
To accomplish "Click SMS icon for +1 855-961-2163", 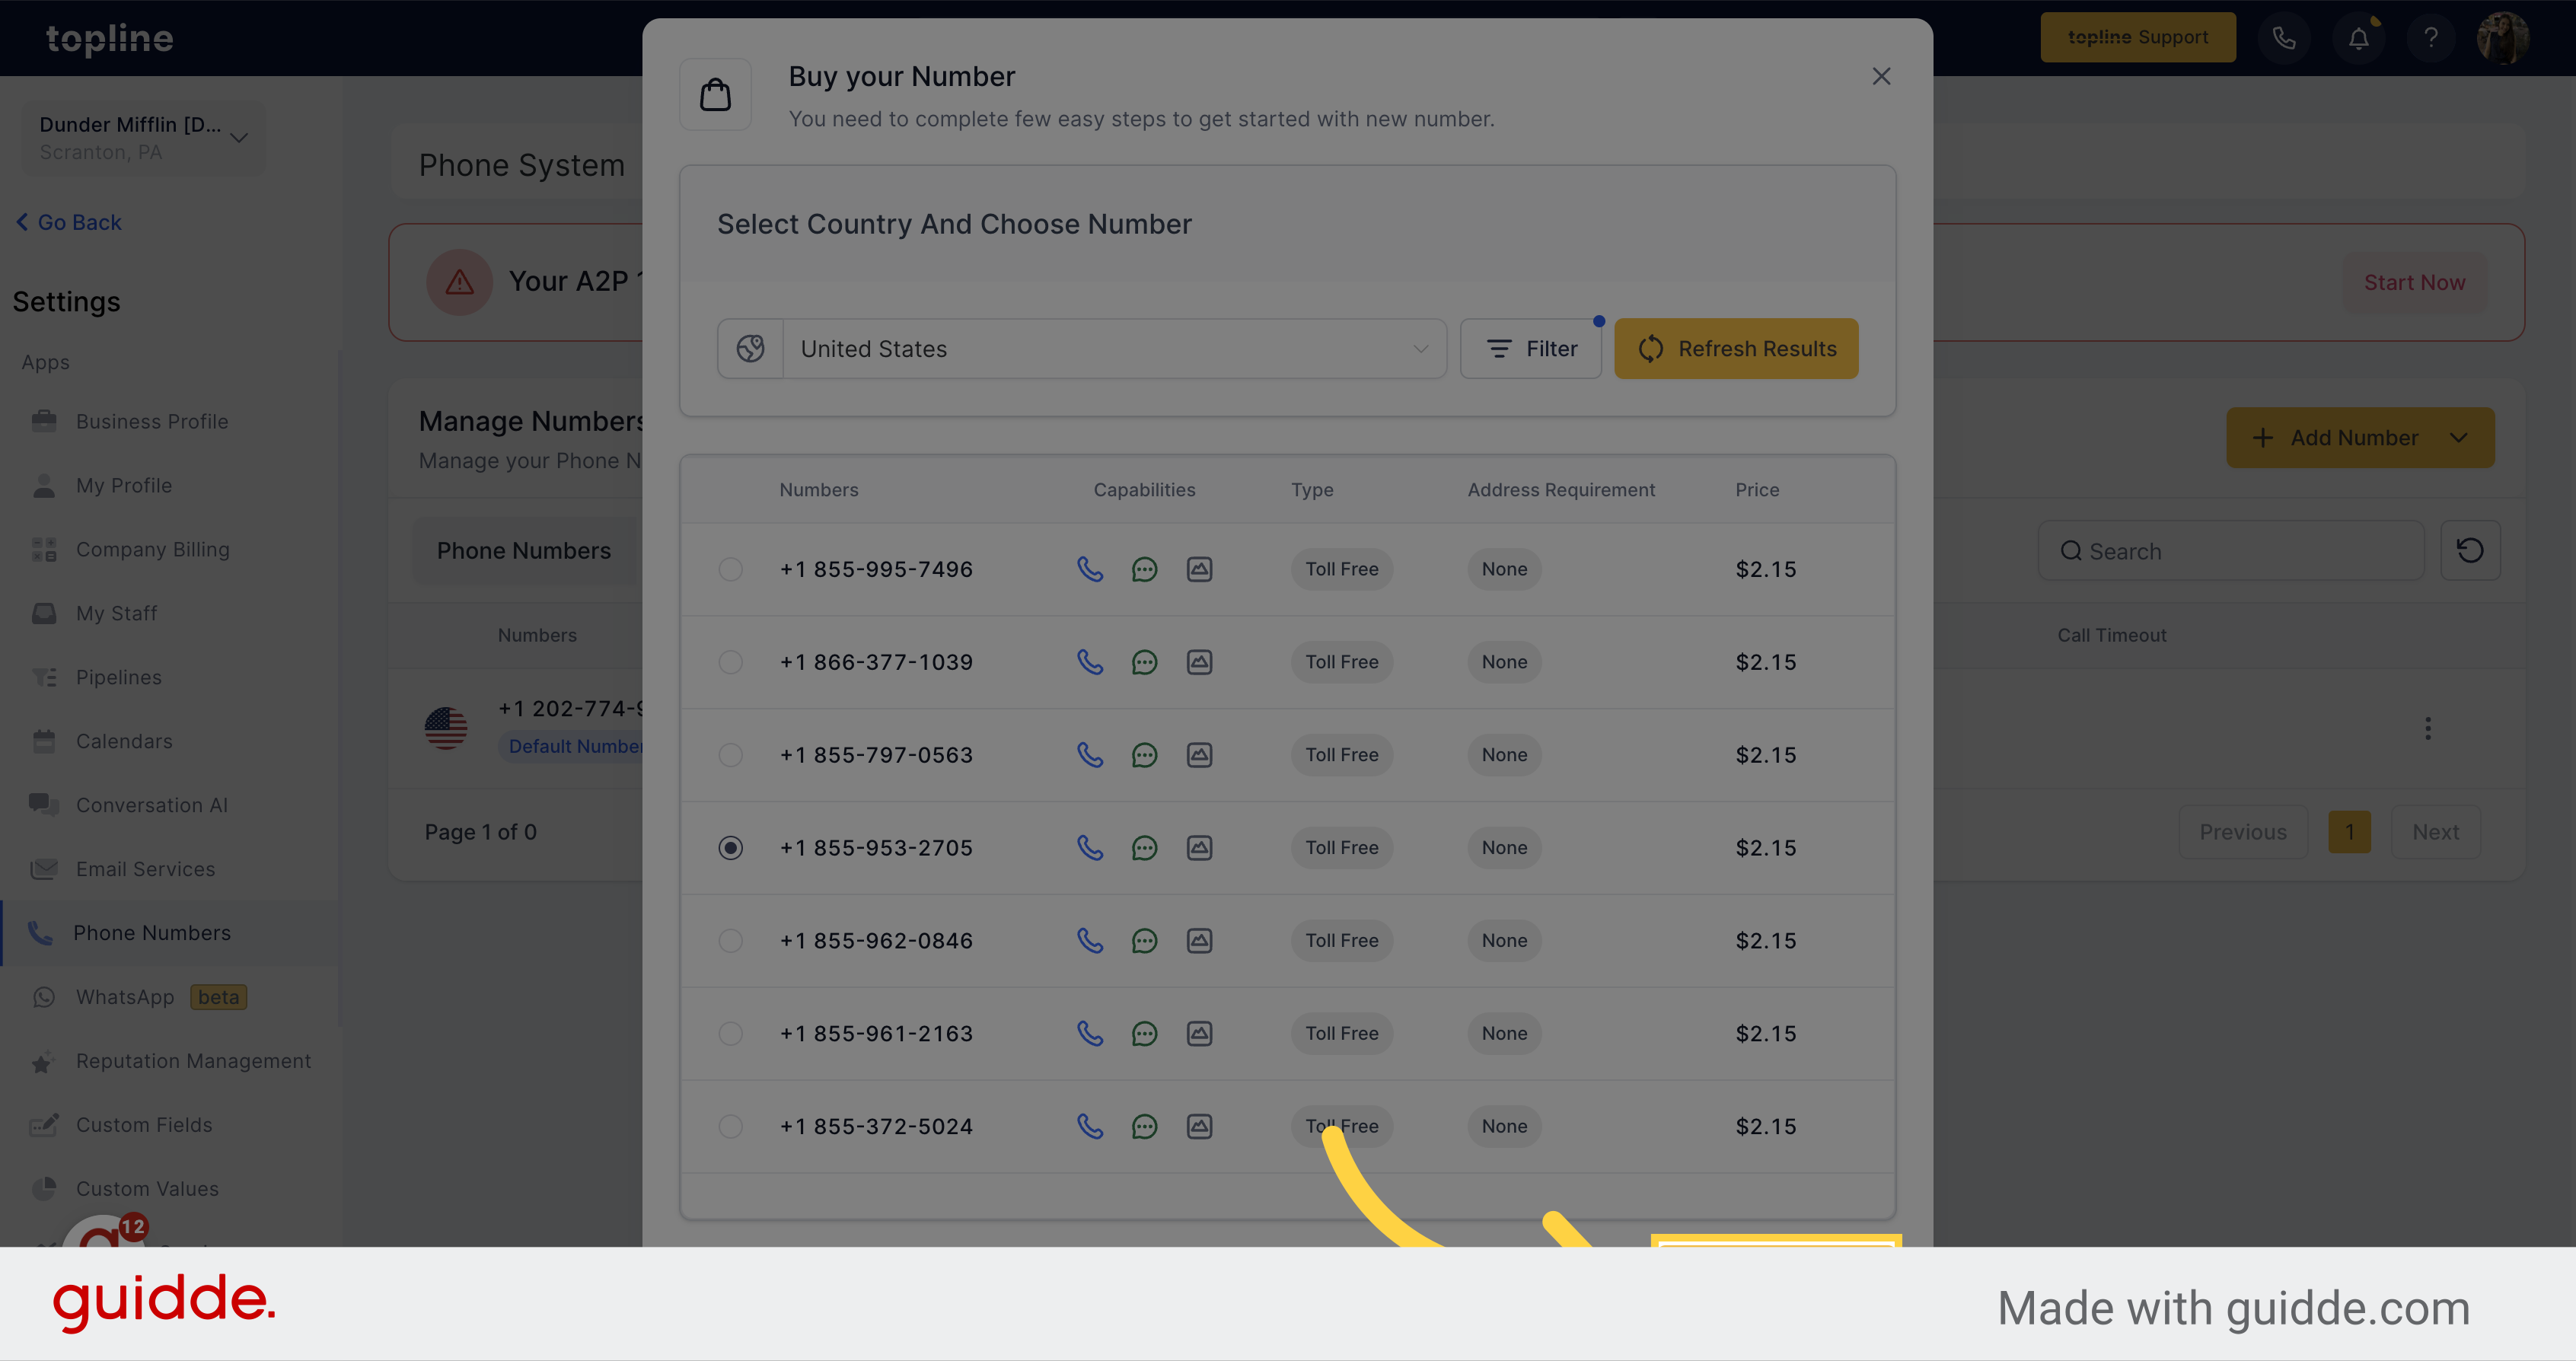I will point(1144,1033).
